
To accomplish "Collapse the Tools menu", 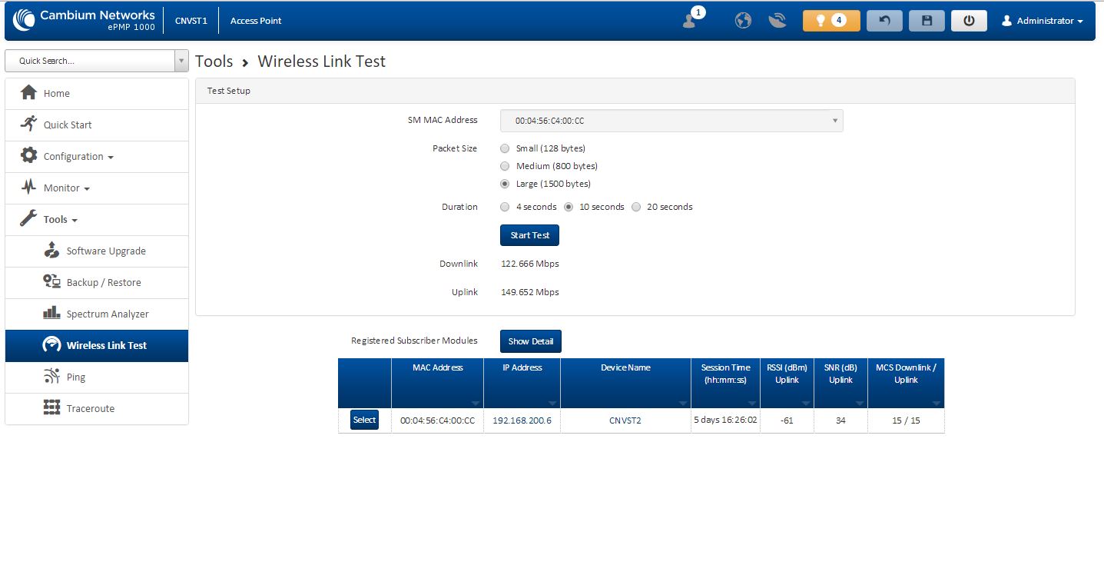I will tap(97, 219).
